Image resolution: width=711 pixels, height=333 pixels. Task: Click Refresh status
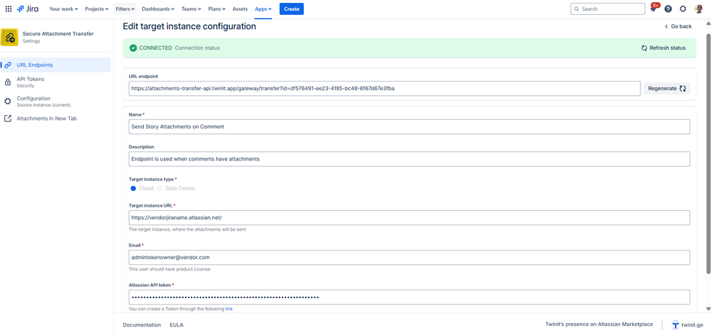[663, 48]
